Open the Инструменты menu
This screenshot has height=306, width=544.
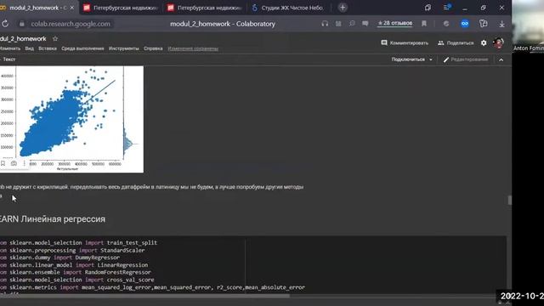(124, 48)
